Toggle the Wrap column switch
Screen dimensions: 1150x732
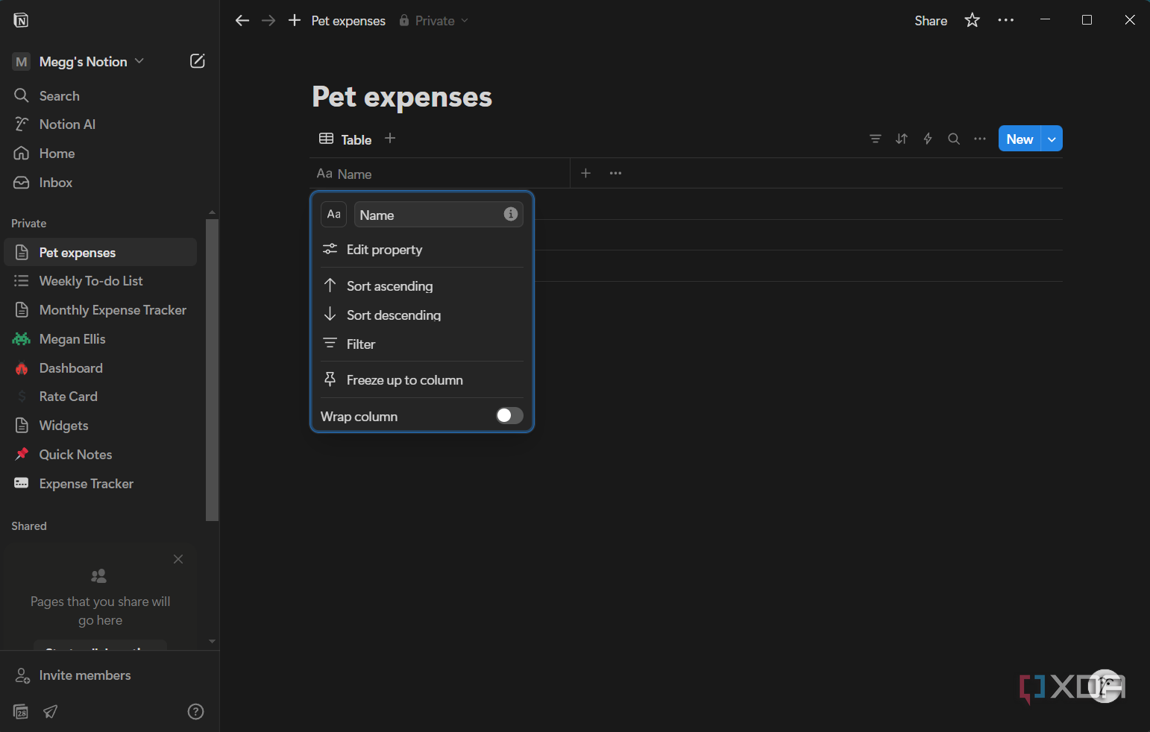click(x=510, y=416)
